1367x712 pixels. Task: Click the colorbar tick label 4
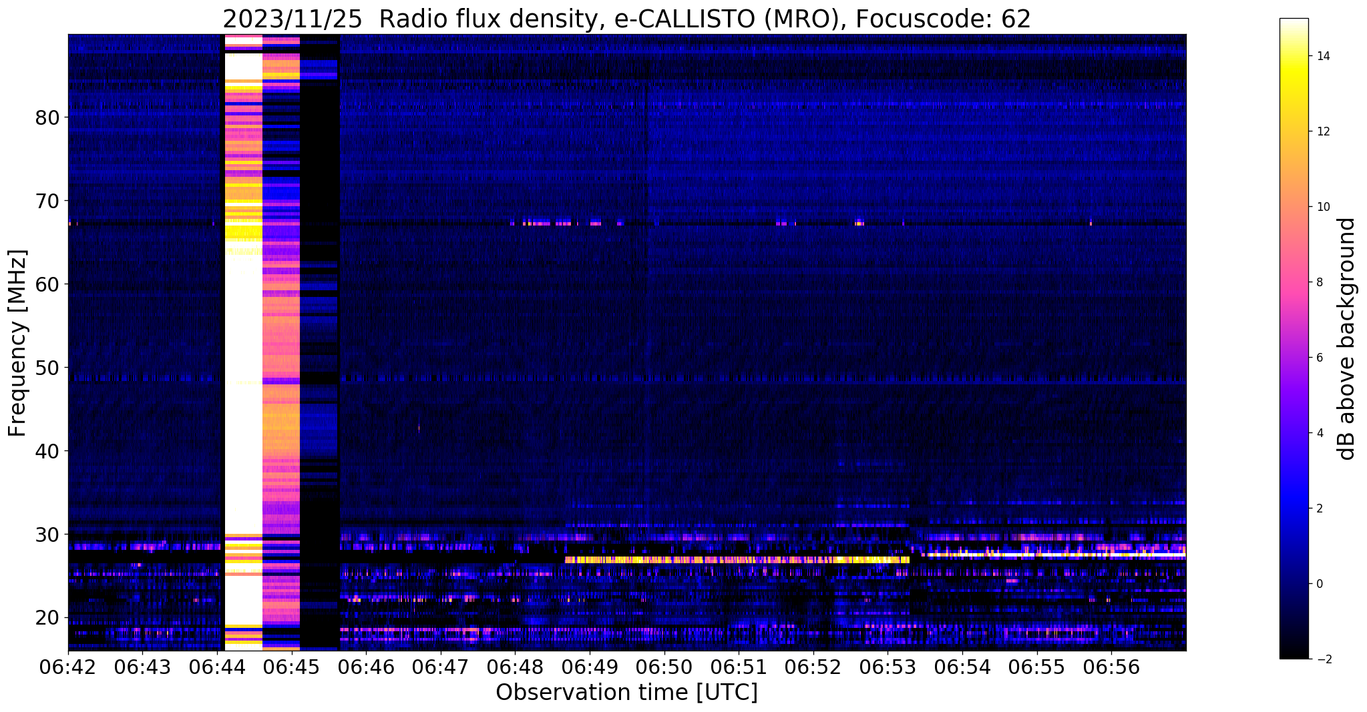pos(1319,433)
